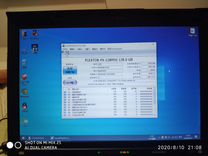Screen dimensions: 208x156
Task: Click the status dot for attribute 05
Action: [x=65, y=95]
